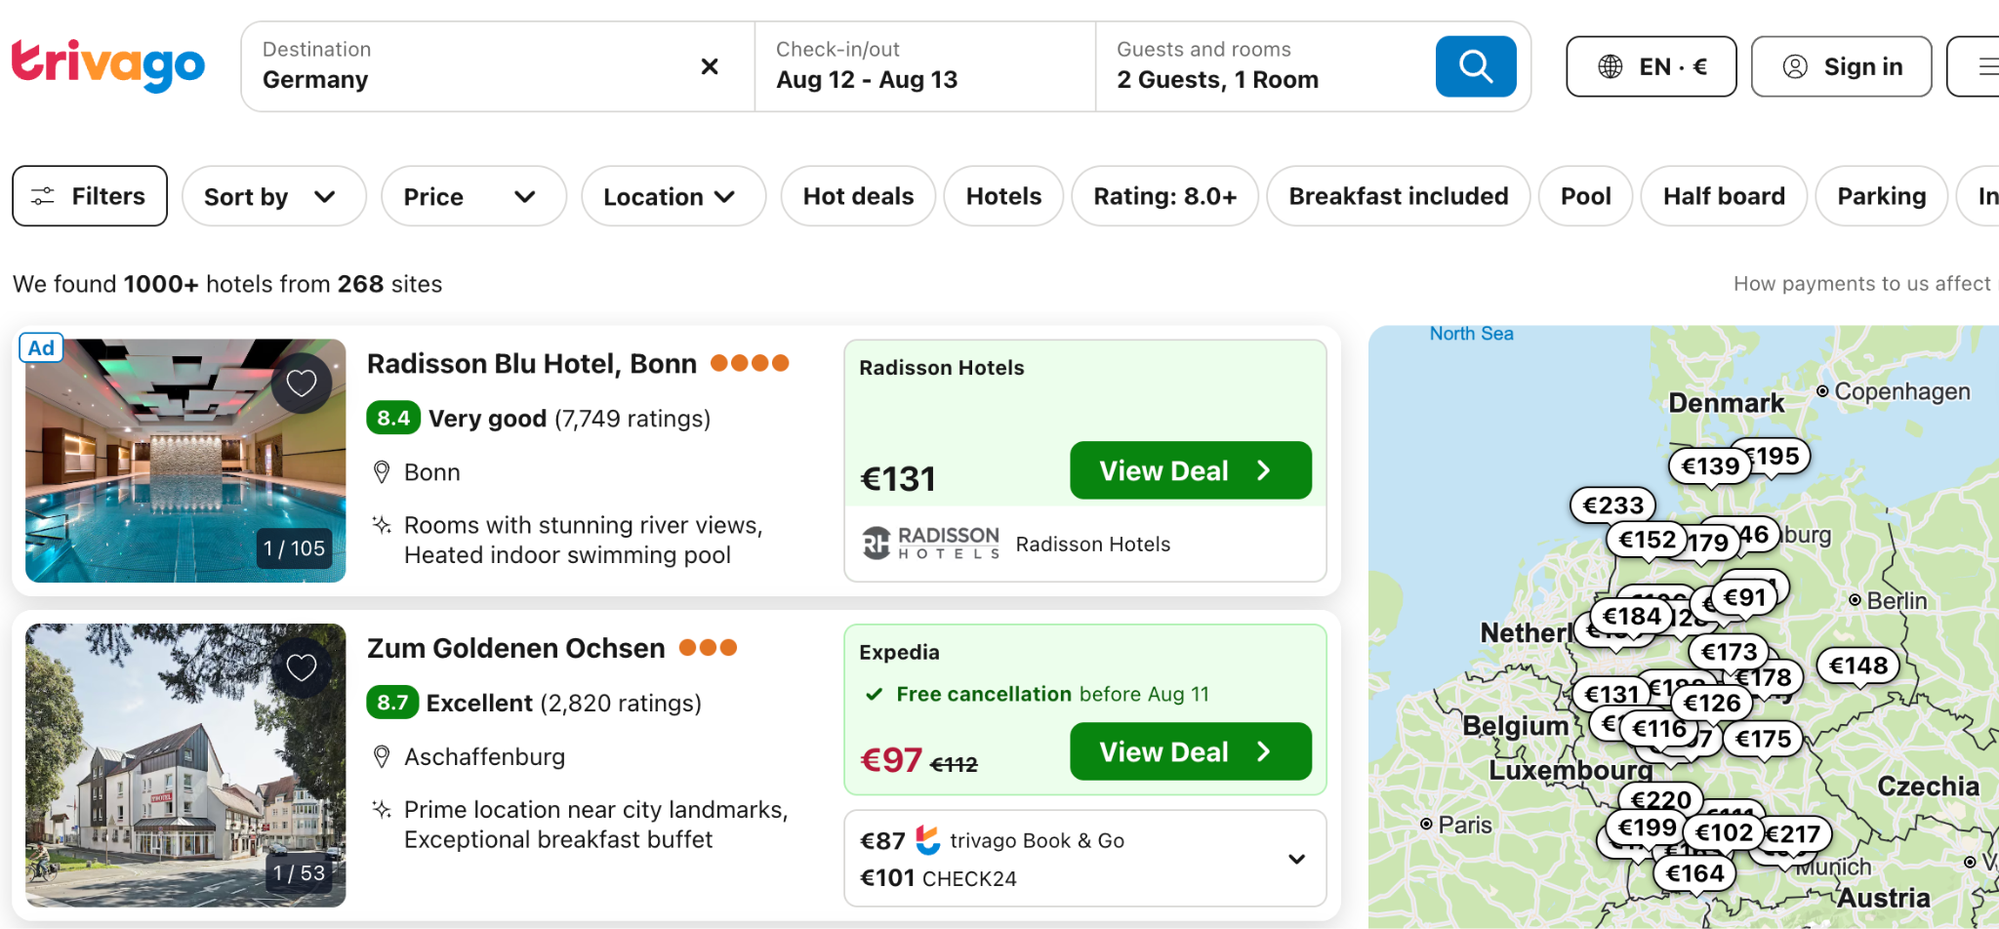The height and width of the screenshot is (929, 1999).
Task: Click View Deal for €131 Radisson offer
Action: [1190, 470]
